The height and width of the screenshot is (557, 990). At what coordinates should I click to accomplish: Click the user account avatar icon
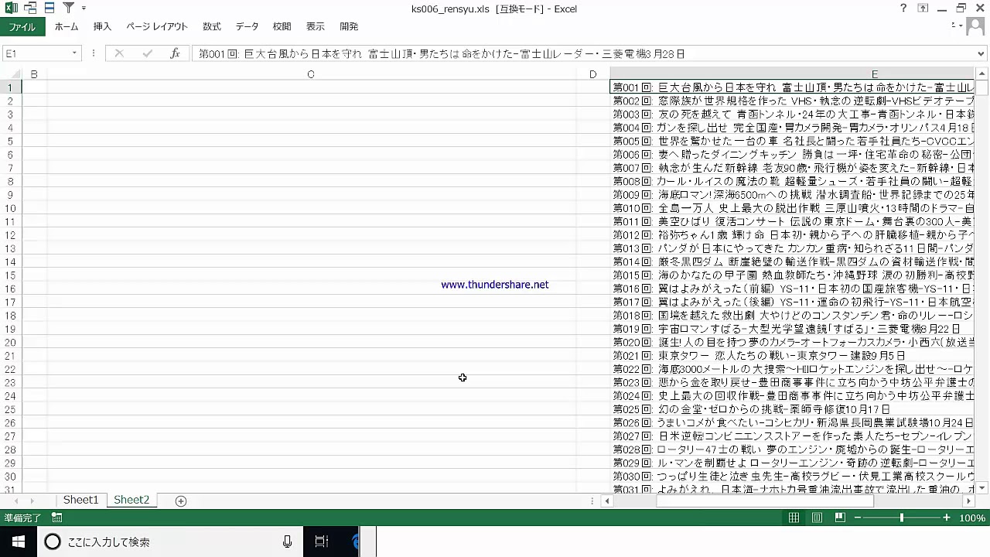coord(975,26)
